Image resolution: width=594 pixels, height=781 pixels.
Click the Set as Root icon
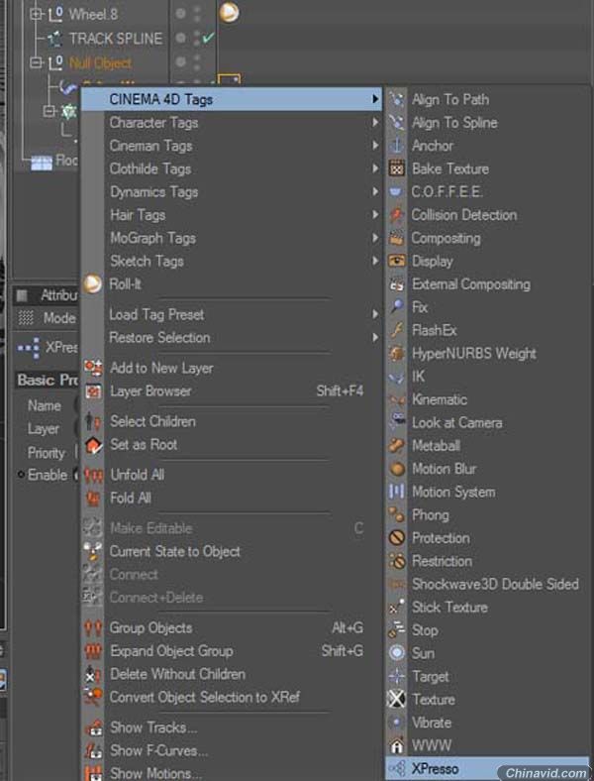click(93, 444)
